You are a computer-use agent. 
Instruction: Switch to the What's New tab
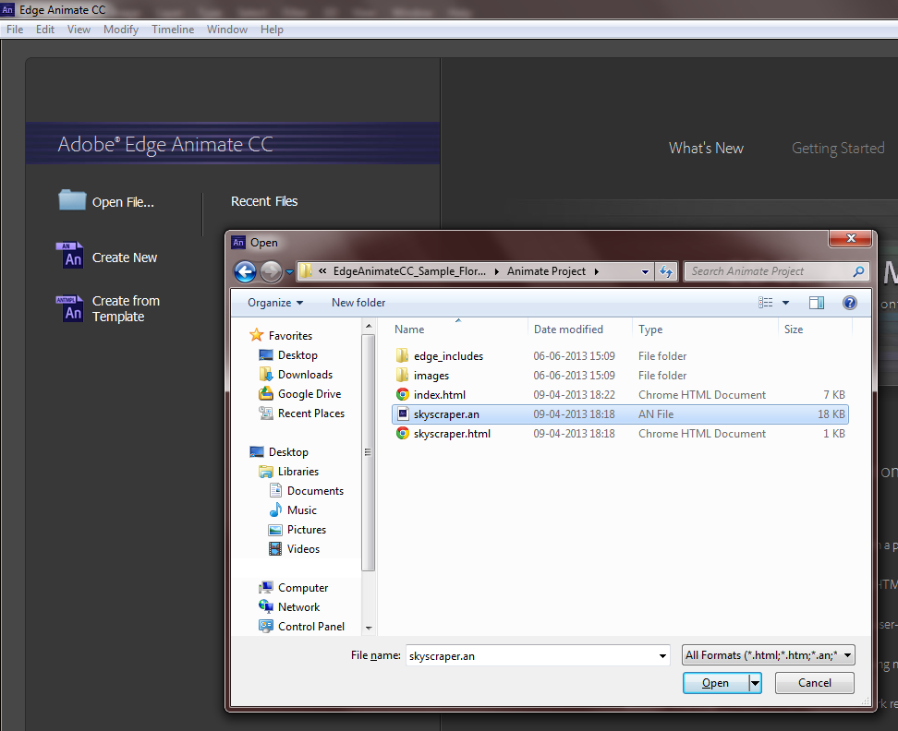coord(706,149)
